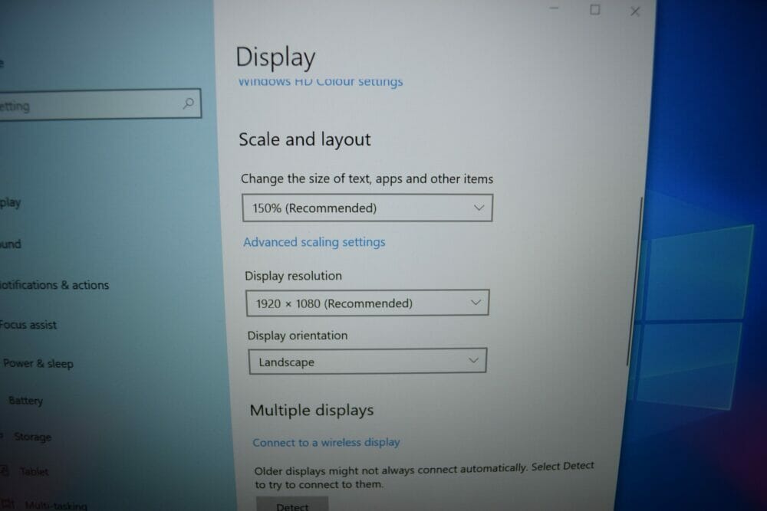The image size is (767, 511).
Task: Click the Tablet icon in sidebar
Action: (5, 471)
